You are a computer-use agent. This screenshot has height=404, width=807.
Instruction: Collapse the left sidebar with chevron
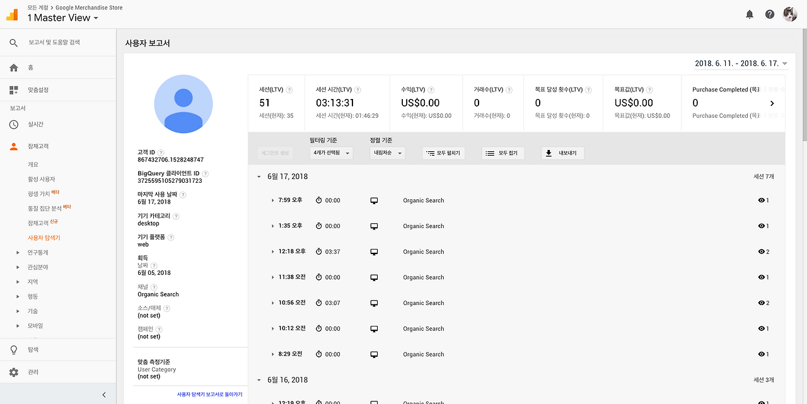[x=104, y=395]
